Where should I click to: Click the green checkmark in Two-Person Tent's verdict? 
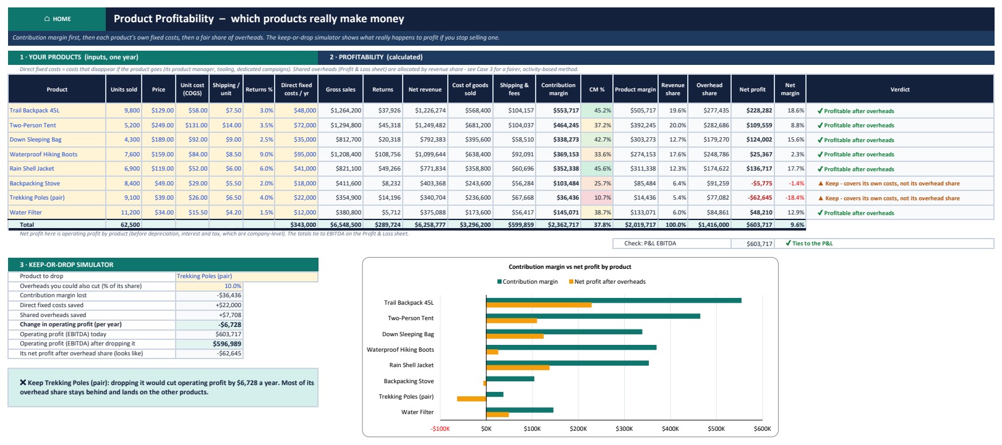(x=820, y=125)
